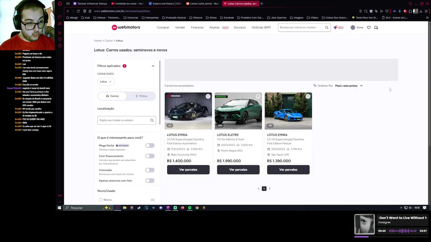Screen dimensions: 431x242
Task: Click the Limpar todos link
Action: pos(105,73)
